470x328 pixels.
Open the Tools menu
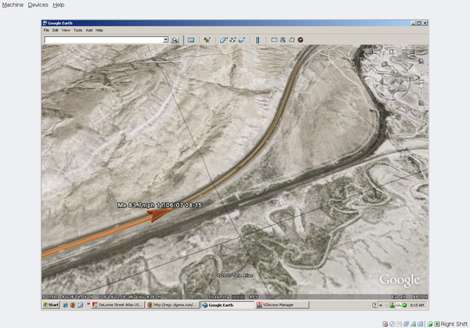[x=78, y=31]
